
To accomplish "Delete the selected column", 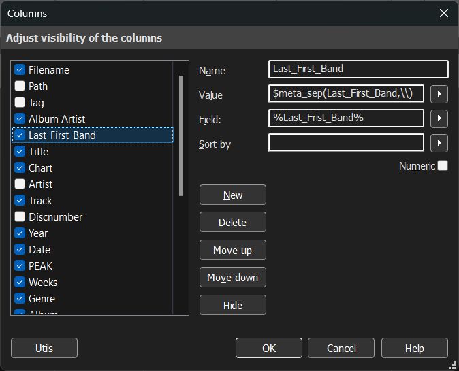I will pyautogui.click(x=233, y=222).
